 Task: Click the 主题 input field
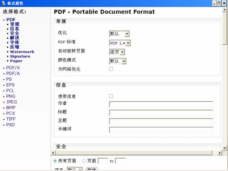[161, 121]
